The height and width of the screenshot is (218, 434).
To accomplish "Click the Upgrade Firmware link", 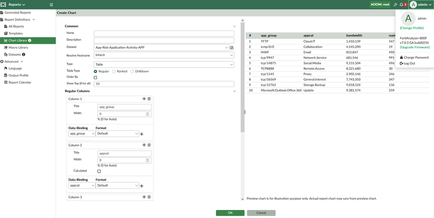I will [414, 47].
